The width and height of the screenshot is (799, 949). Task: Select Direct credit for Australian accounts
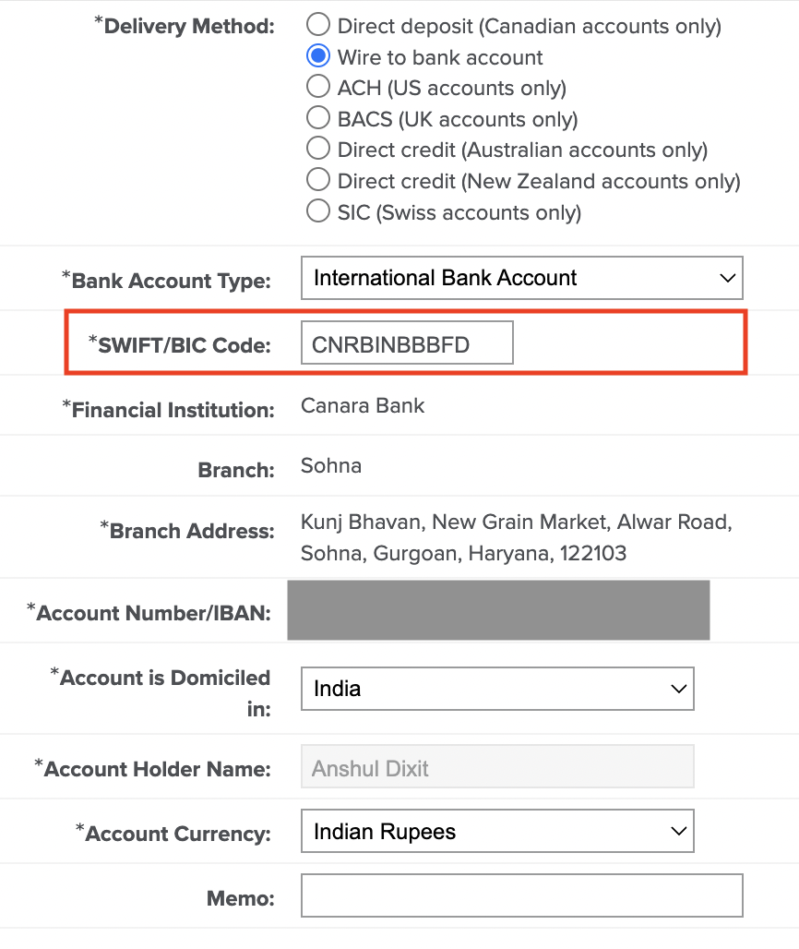[317, 150]
